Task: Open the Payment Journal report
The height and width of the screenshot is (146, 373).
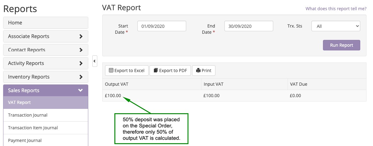Action: (46, 140)
